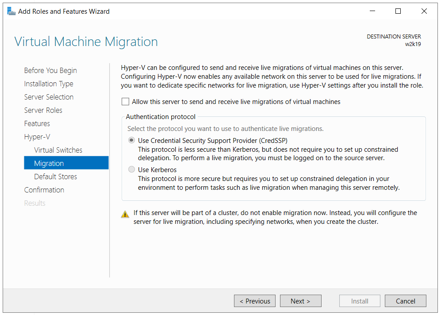Maximize the wizard window
This screenshot has width=441, height=315.
398,12
